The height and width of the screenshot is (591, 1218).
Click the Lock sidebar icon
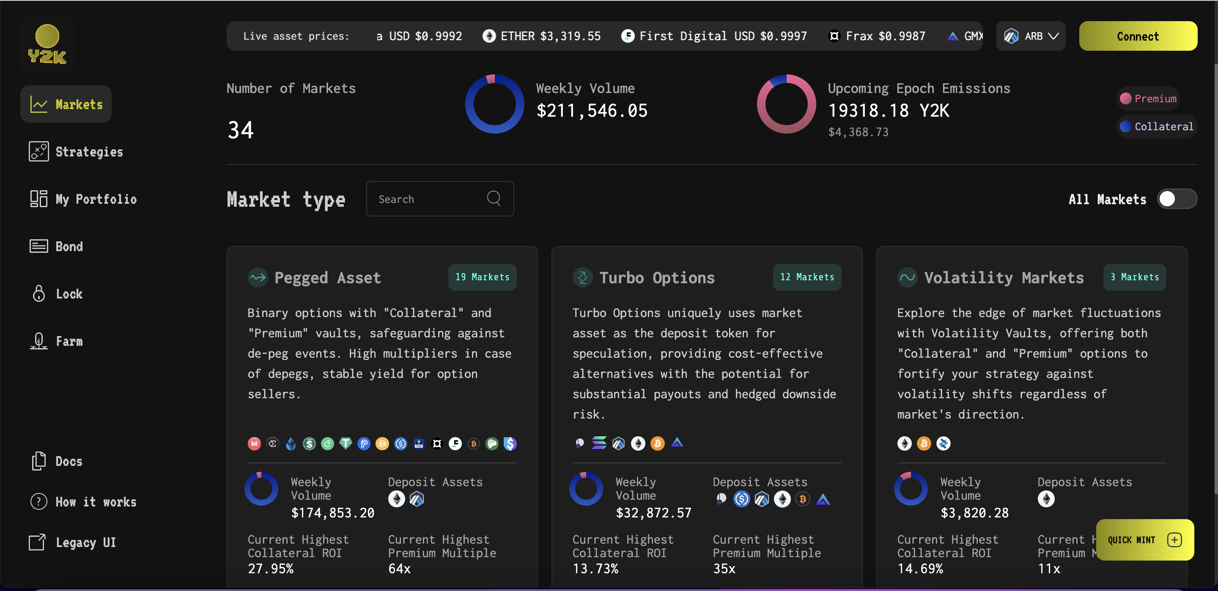39,294
